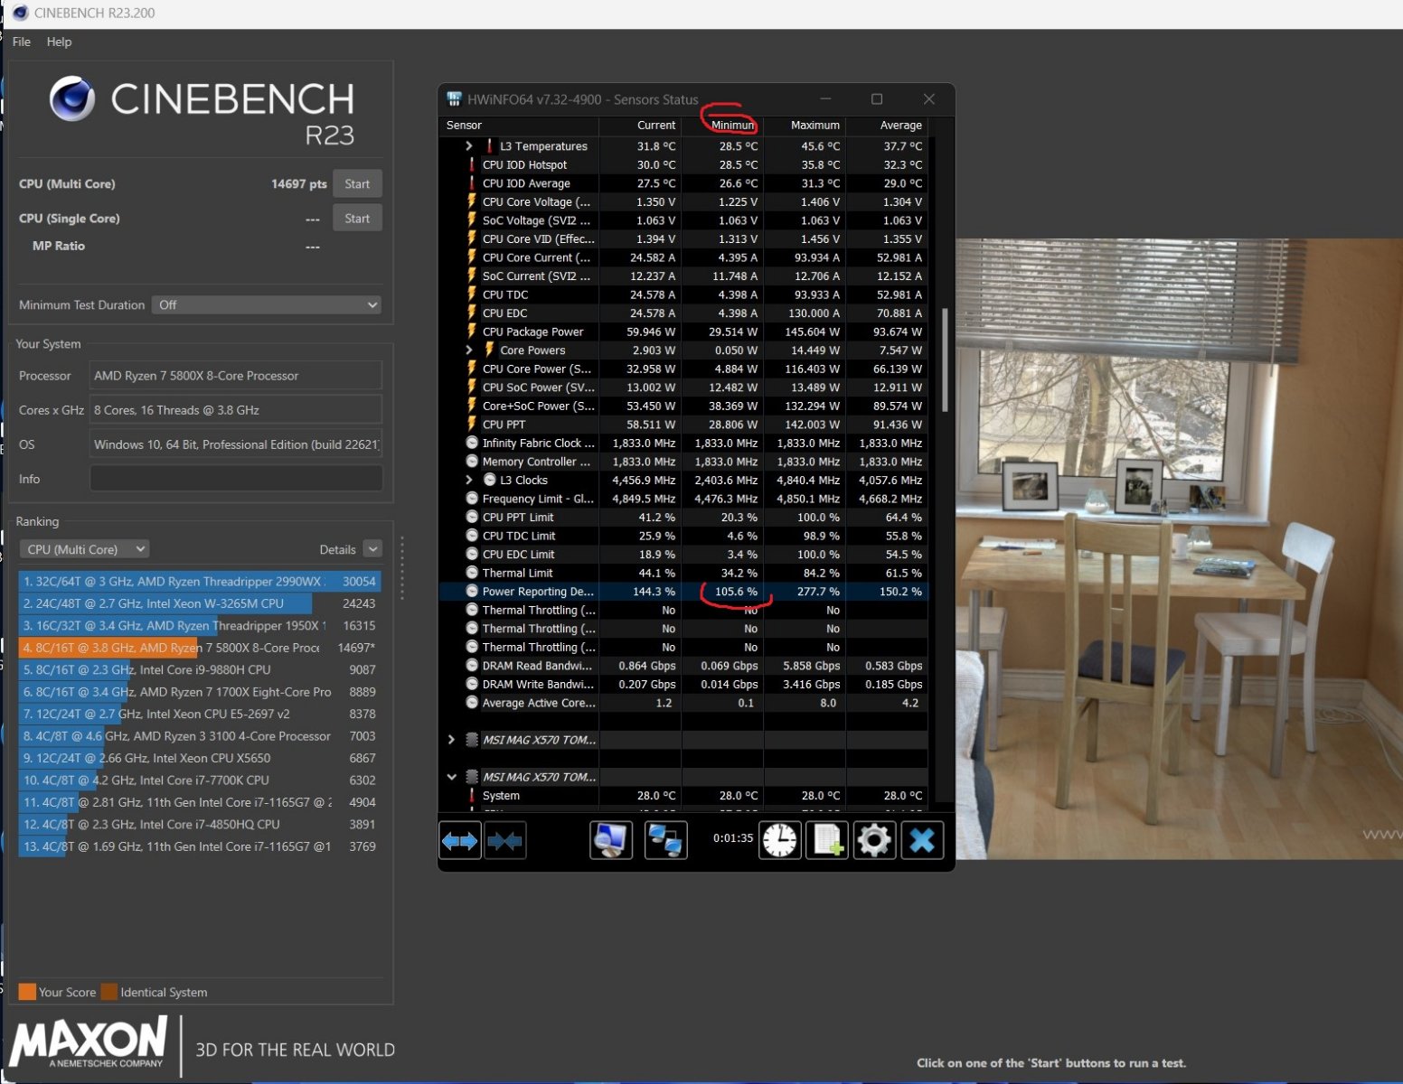Click the chip icon of collapsed MSI MAG group

pyautogui.click(x=471, y=740)
